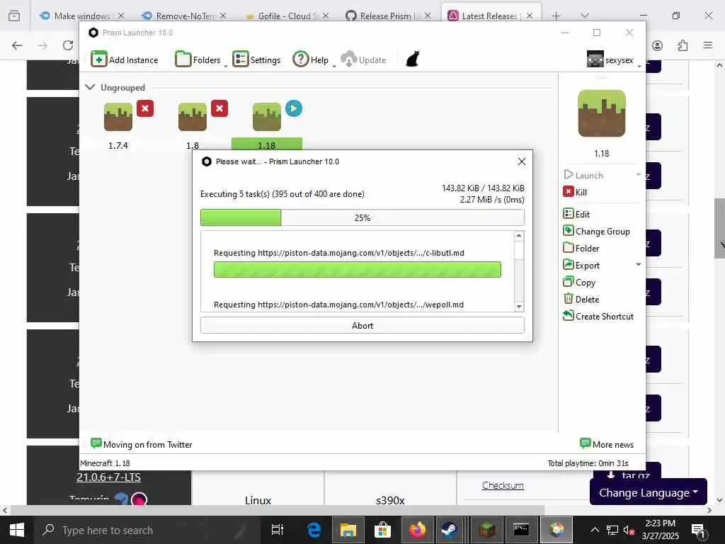Open the notification center icon

point(697,531)
